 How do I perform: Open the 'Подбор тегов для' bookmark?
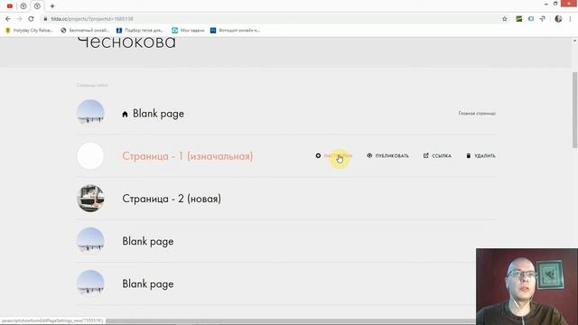click(x=140, y=30)
